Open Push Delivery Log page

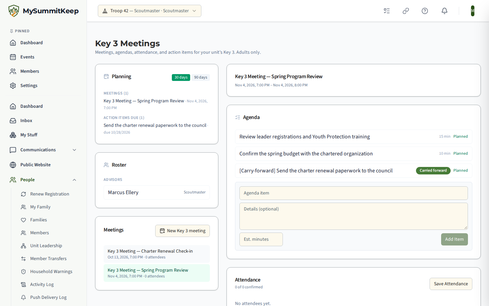pos(50,297)
